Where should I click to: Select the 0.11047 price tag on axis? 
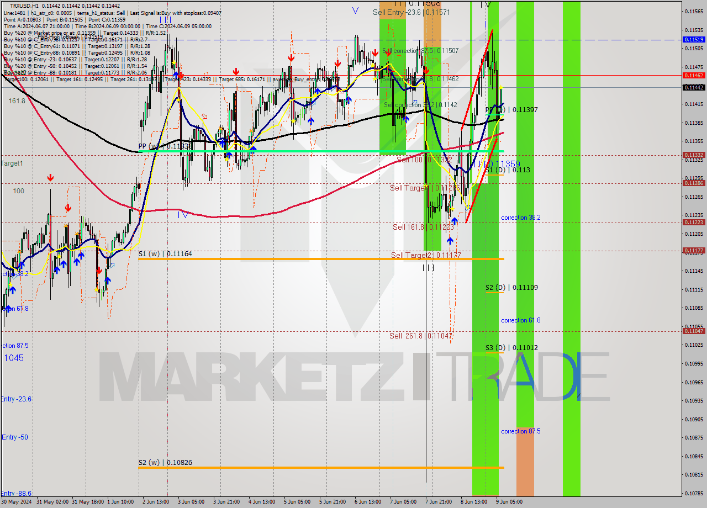point(694,331)
